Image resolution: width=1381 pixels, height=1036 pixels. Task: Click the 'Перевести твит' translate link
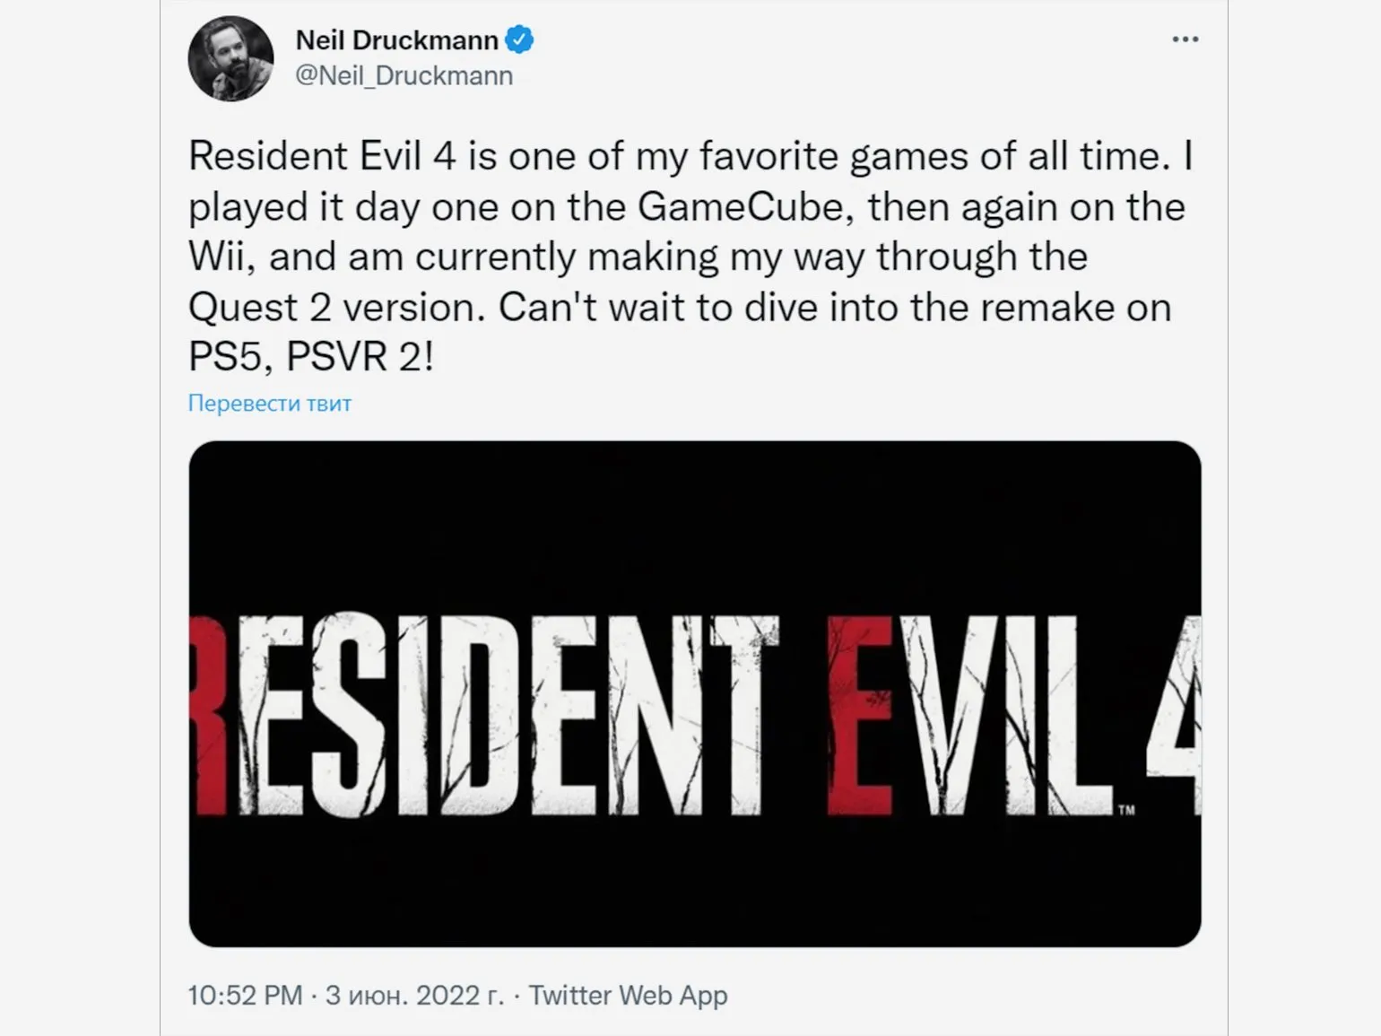[x=269, y=404]
